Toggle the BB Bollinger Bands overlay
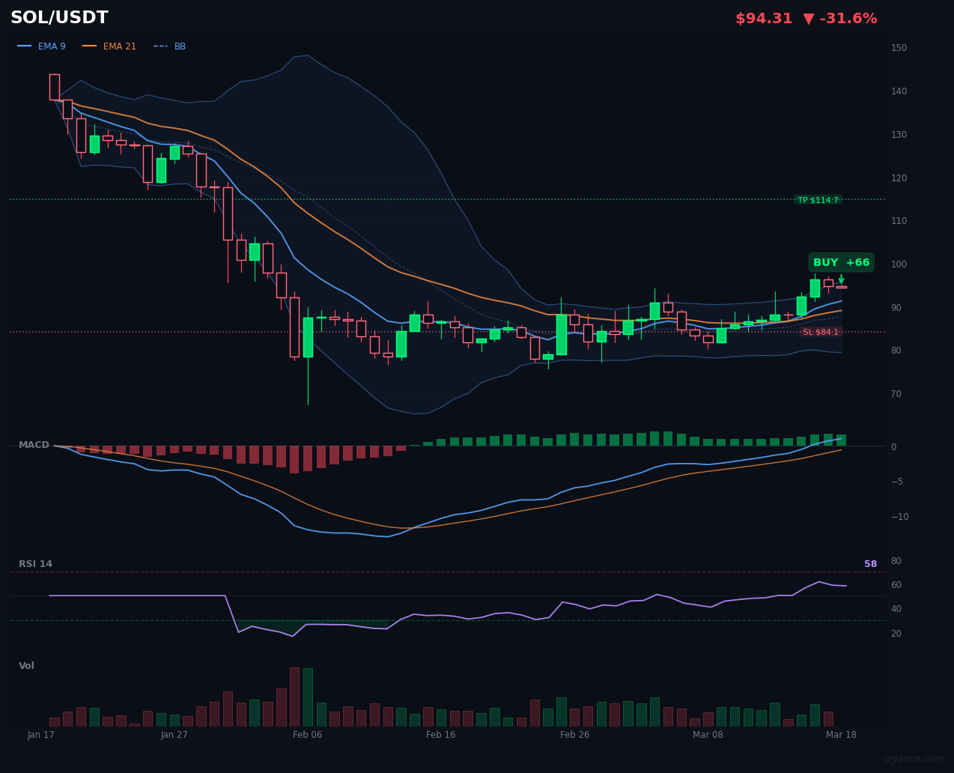954x773 pixels. coord(180,46)
